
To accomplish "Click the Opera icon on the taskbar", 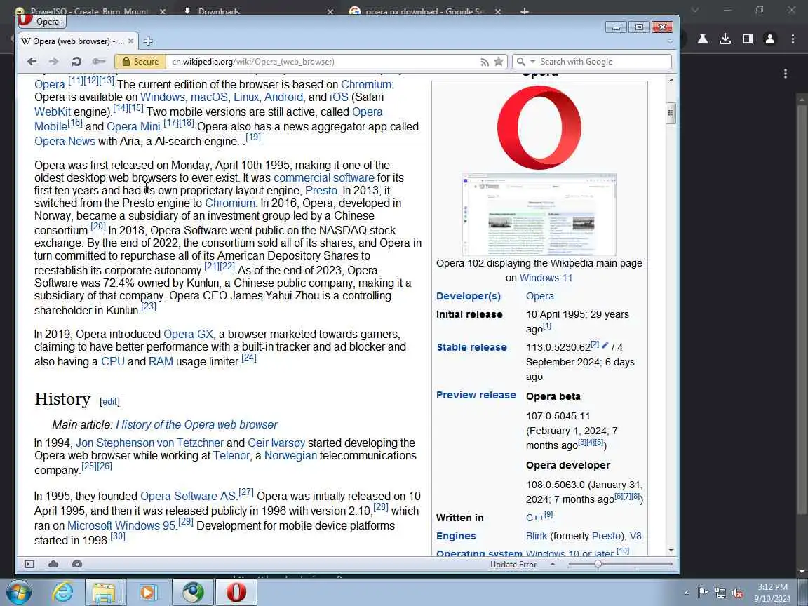I will pos(236,592).
